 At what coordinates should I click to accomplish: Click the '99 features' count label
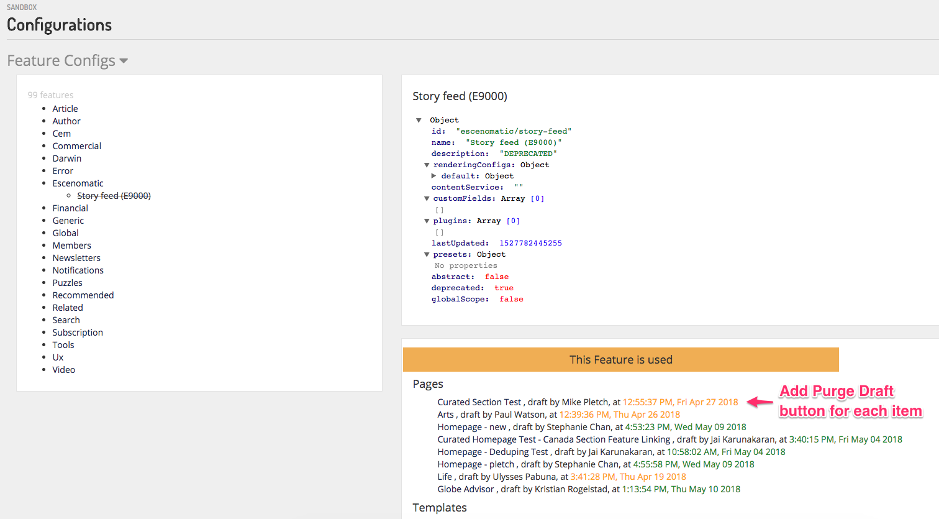[50, 95]
